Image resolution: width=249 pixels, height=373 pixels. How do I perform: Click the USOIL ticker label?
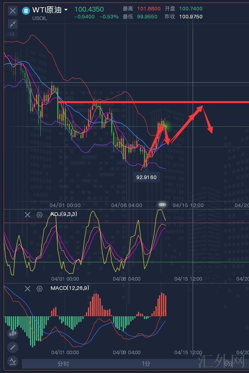(40, 18)
